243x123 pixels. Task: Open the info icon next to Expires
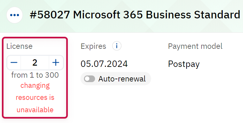[x=117, y=46]
